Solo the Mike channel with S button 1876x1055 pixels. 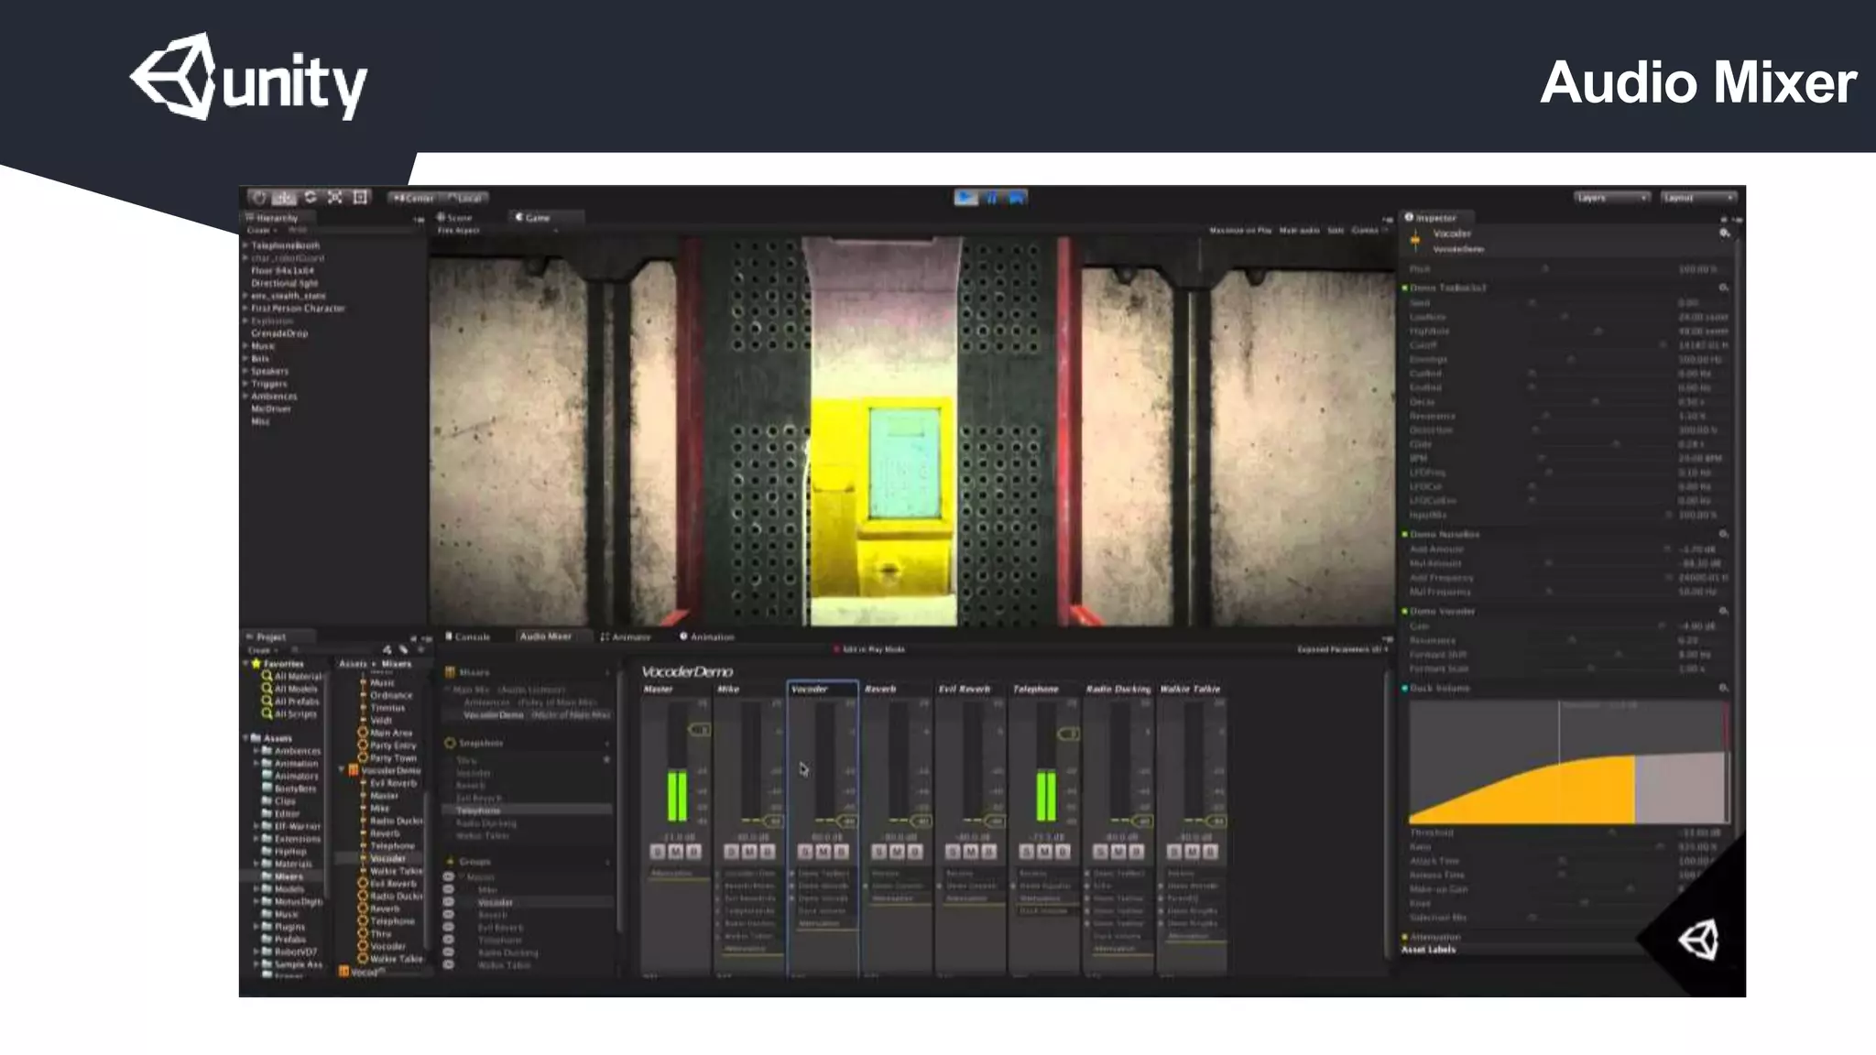(x=731, y=852)
